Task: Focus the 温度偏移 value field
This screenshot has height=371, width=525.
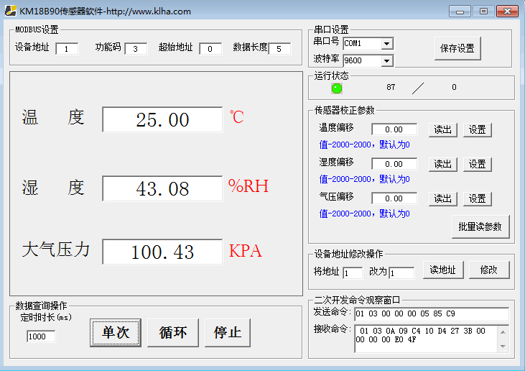Action: point(394,129)
